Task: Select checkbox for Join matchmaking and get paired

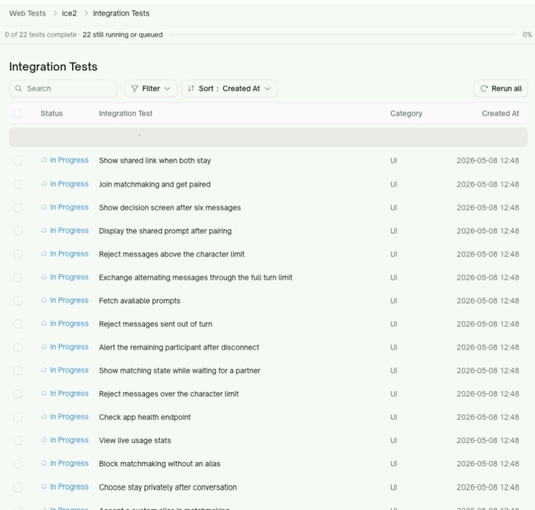Action: [18, 184]
